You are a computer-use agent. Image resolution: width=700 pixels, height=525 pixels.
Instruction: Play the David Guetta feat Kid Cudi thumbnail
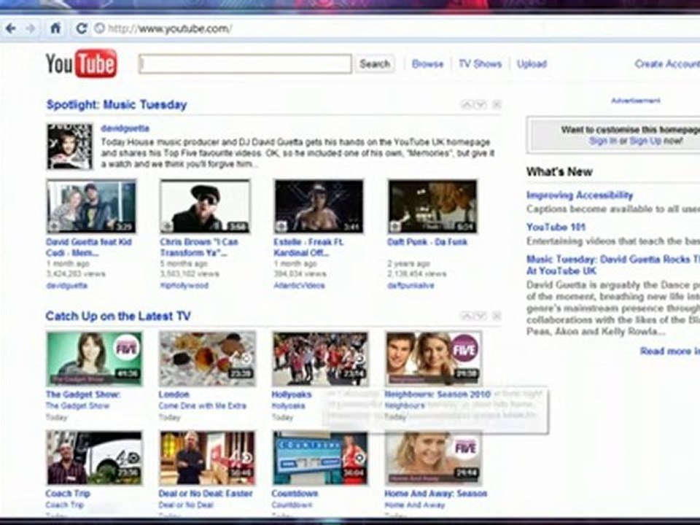[x=91, y=206]
